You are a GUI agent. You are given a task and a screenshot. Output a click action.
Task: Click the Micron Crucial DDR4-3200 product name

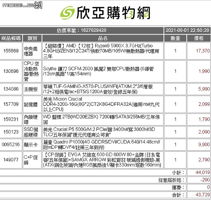(x=101, y=104)
